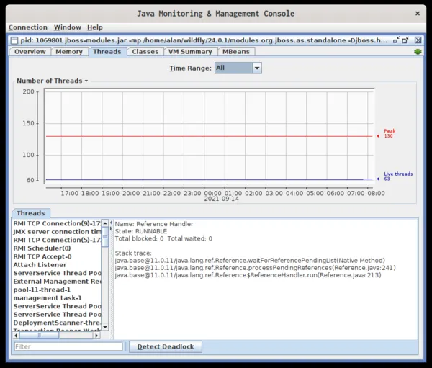Screen dimensions: 432x368
Task: Select thread RMI TCP Accept-0
Action: tap(57, 256)
